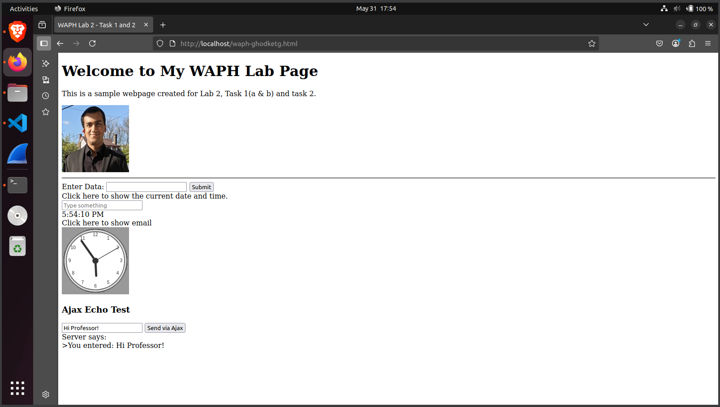Reload the current page
720x407 pixels.
pyautogui.click(x=92, y=43)
